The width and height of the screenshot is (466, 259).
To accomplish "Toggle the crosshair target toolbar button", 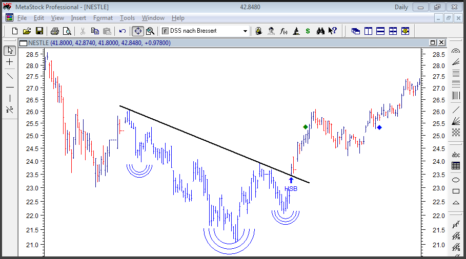I will (x=138, y=31).
